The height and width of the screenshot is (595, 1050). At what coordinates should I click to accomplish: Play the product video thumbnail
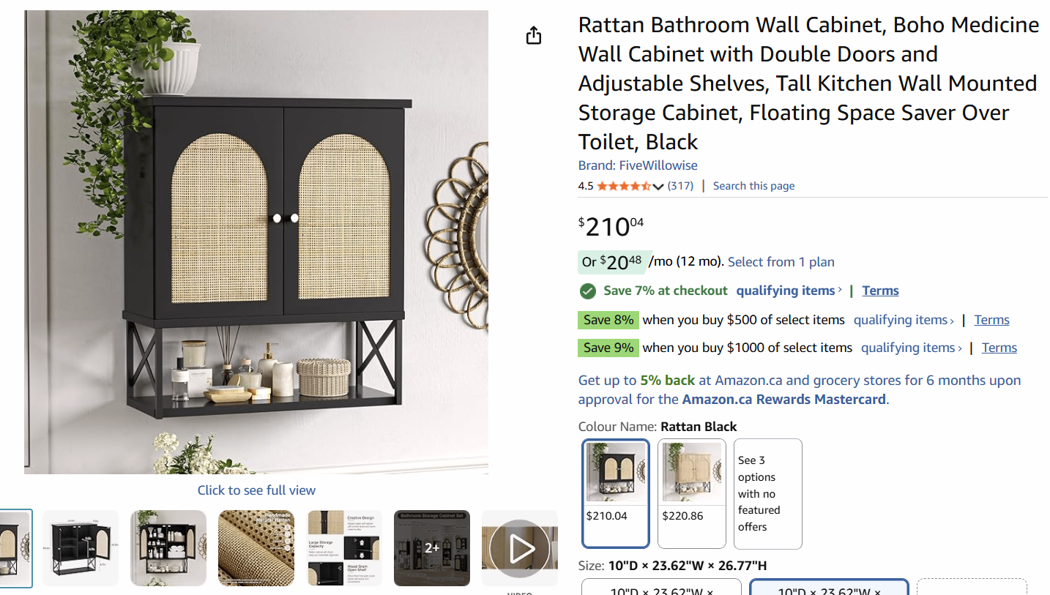point(520,548)
